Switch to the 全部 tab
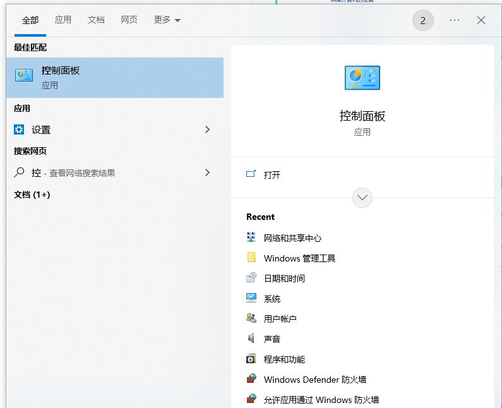Image resolution: width=502 pixels, height=408 pixels. tap(30, 20)
